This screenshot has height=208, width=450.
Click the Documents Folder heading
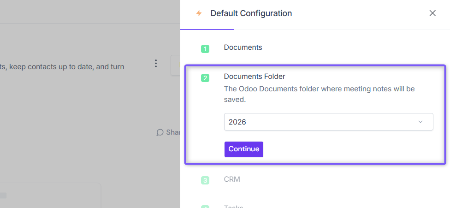click(x=255, y=77)
